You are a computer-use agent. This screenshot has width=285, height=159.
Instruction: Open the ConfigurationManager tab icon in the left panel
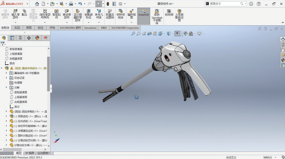(x=20, y=38)
